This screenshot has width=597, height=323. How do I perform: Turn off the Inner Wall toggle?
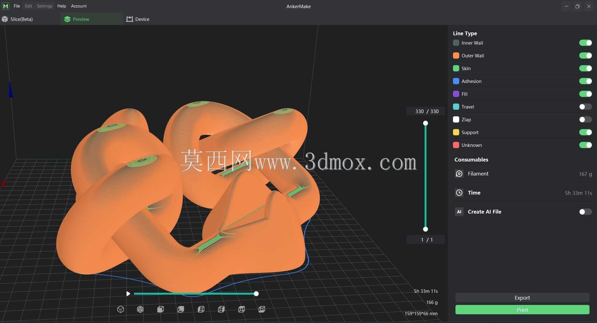[585, 43]
